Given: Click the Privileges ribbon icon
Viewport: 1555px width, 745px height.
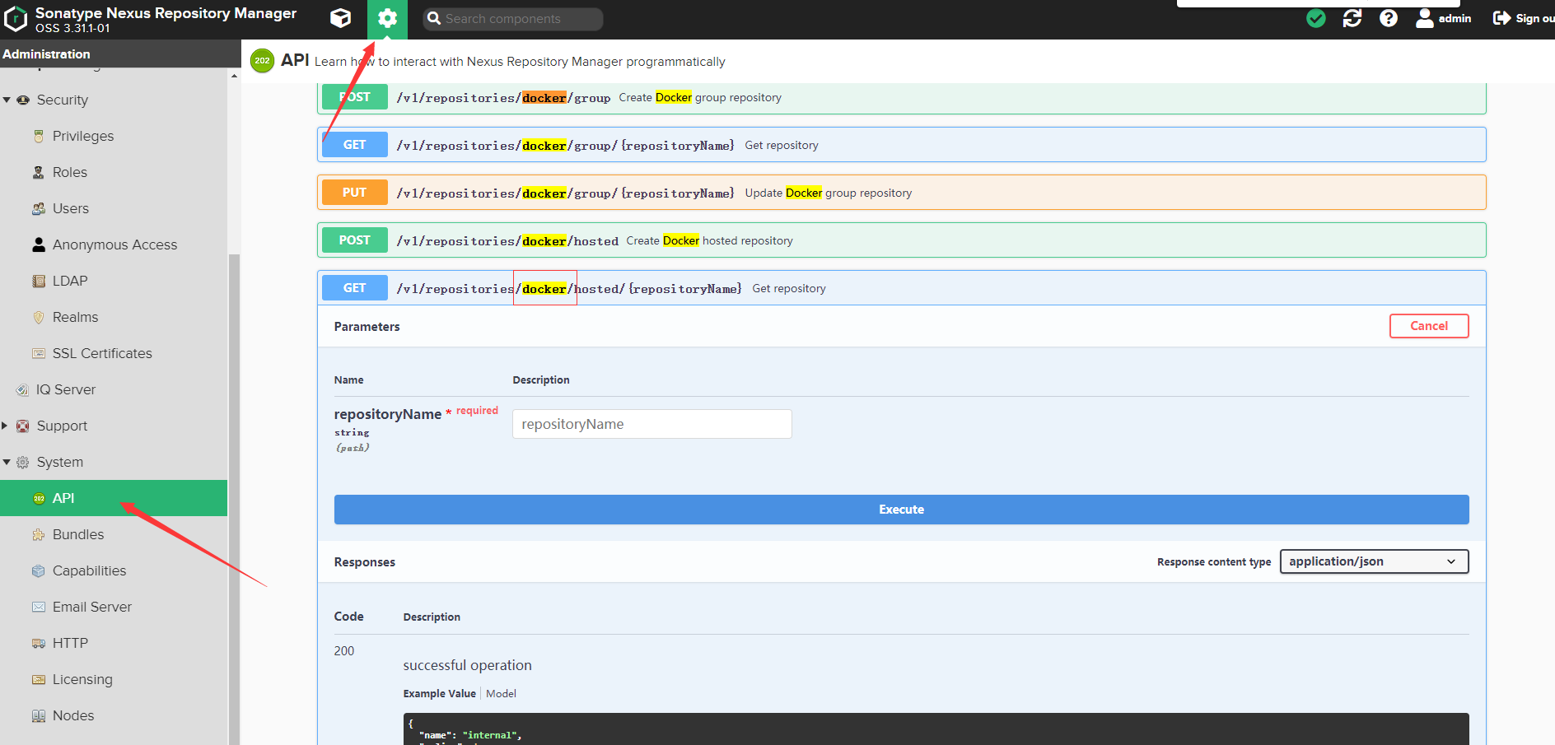Looking at the screenshot, I should [39, 136].
